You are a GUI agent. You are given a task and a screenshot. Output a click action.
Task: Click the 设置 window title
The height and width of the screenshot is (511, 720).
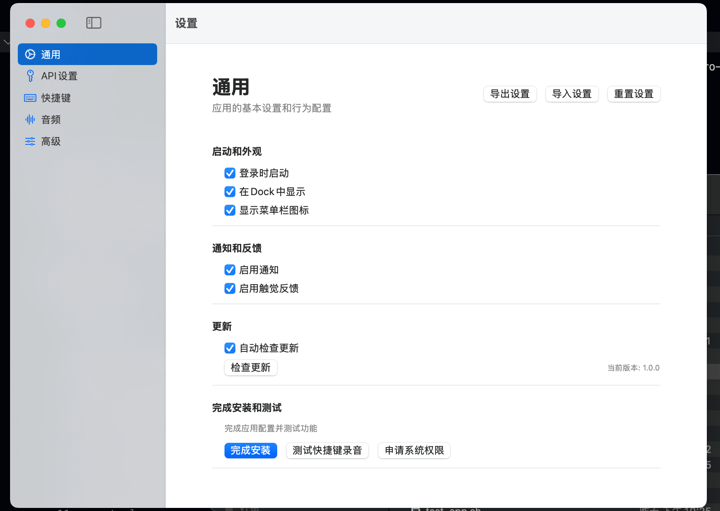(x=186, y=23)
